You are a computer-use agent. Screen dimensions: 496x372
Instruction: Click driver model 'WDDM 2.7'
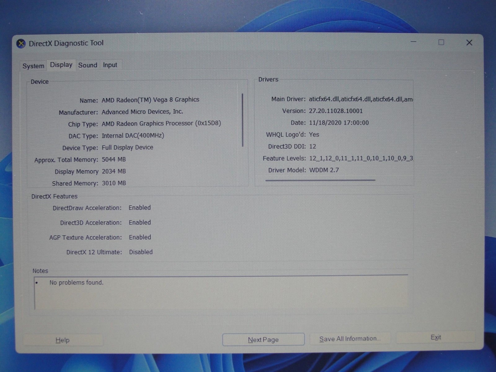point(324,170)
